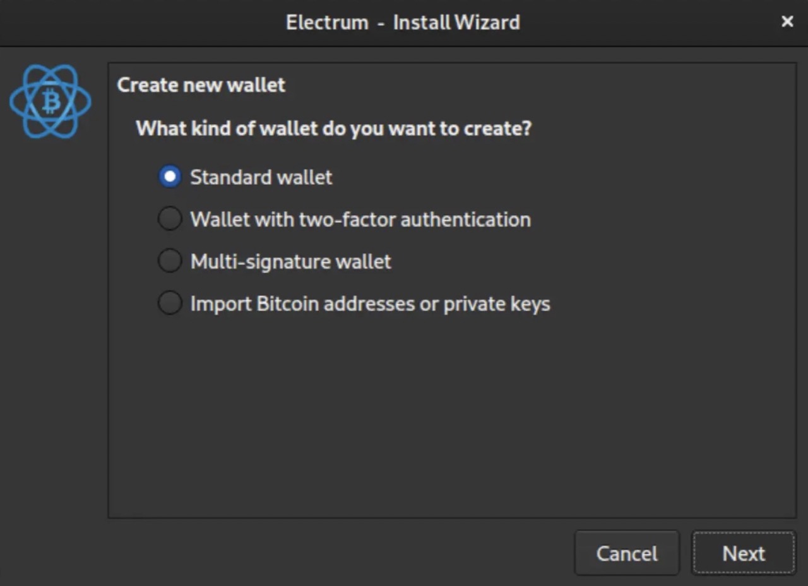Image resolution: width=808 pixels, height=586 pixels.
Task: Click the Bitcoin symbol inside the wizard logo
Action: [50, 101]
